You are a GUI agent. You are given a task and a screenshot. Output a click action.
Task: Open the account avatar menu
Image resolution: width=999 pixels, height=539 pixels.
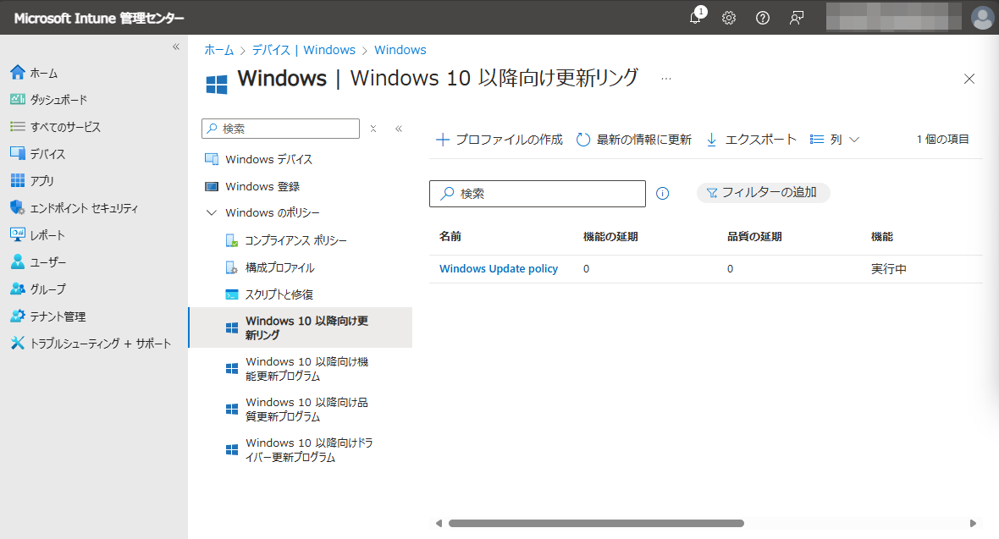(982, 17)
